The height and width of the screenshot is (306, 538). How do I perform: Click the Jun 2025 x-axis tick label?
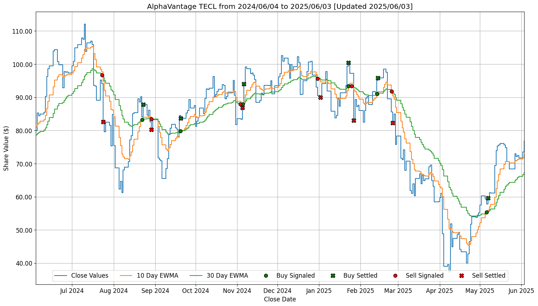pyautogui.click(x=521, y=291)
